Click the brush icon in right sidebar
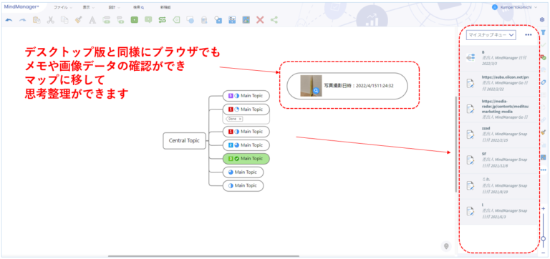Screen dimensions: 550x259 pyautogui.click(x=544, y=132)
